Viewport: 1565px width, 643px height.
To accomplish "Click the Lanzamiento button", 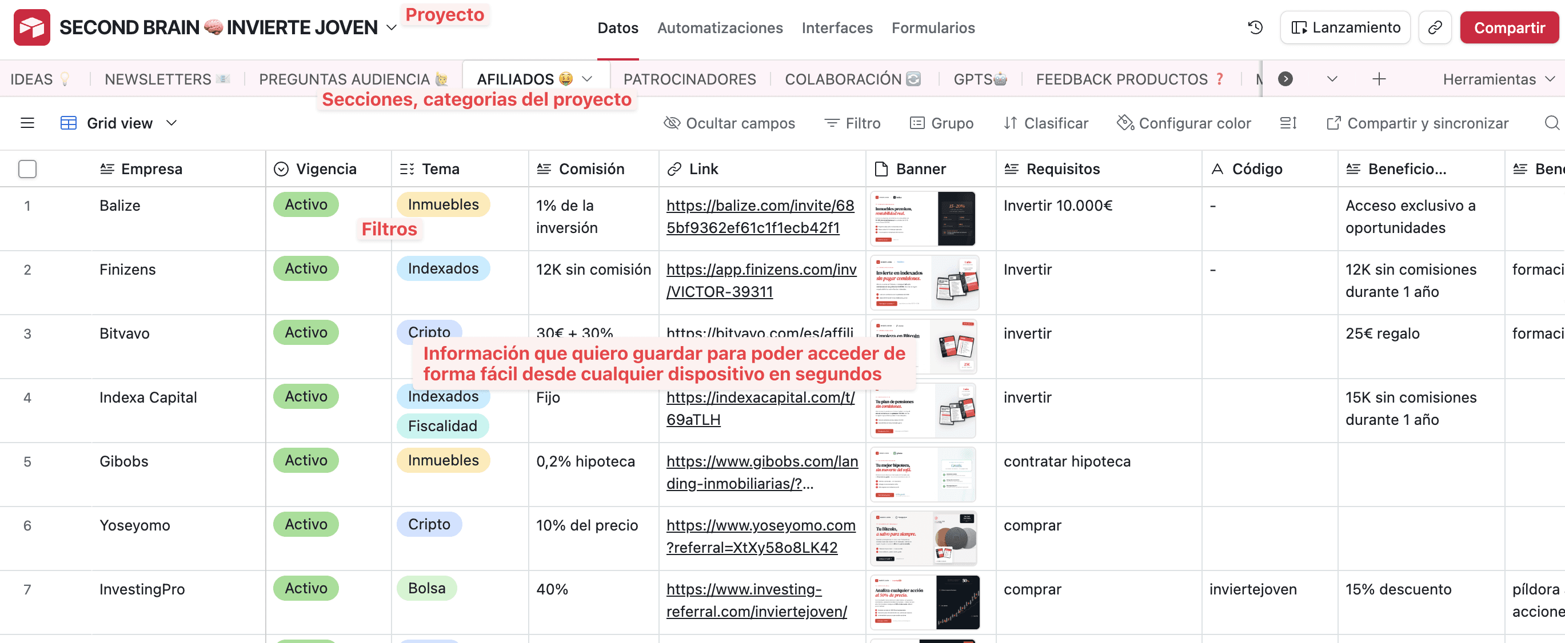I will click(1346, 27).
